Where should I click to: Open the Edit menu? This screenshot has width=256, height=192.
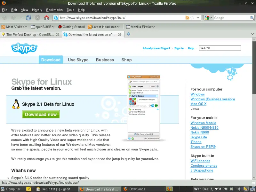click(x=14, y=10)
